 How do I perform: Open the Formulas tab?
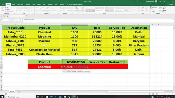tap(28, 4)
